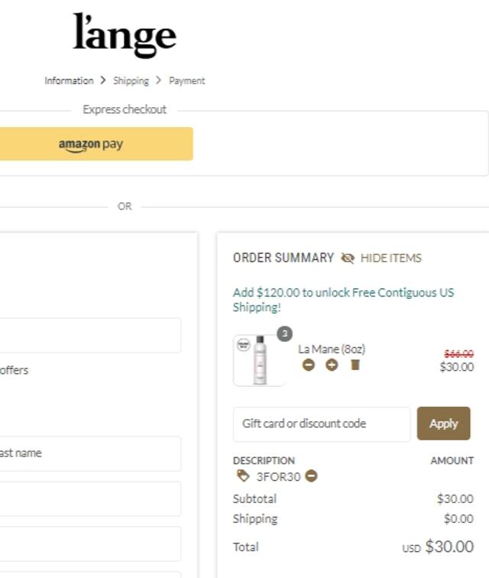The image size is (489, 578).
Task: Pay with Amazon Pay express checkout
Action: click(92, 144)
